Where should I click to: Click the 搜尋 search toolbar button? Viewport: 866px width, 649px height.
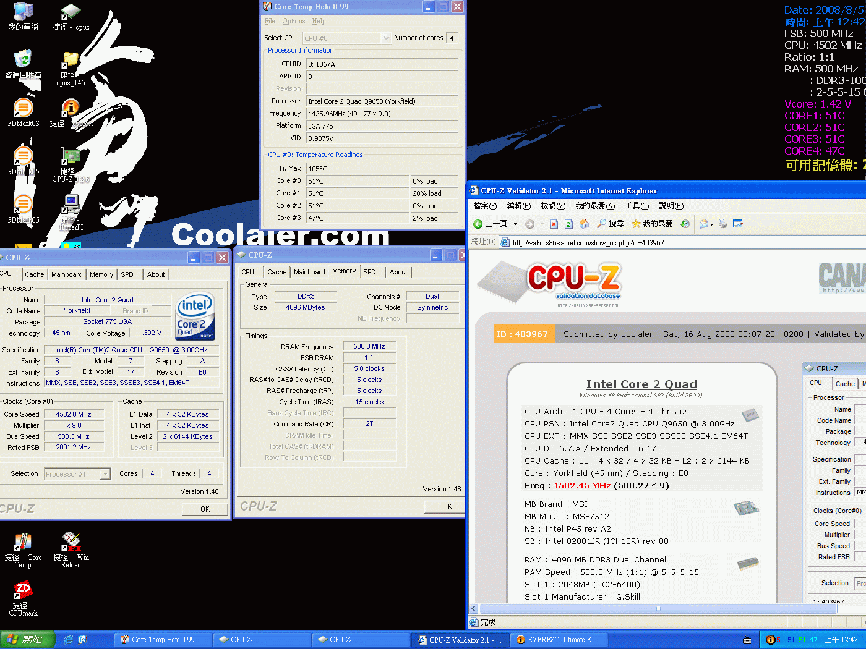click(x=610, y=224)
